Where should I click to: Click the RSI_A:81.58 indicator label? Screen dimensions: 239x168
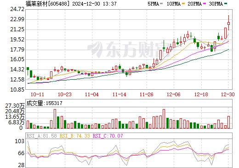pos(42,136)
